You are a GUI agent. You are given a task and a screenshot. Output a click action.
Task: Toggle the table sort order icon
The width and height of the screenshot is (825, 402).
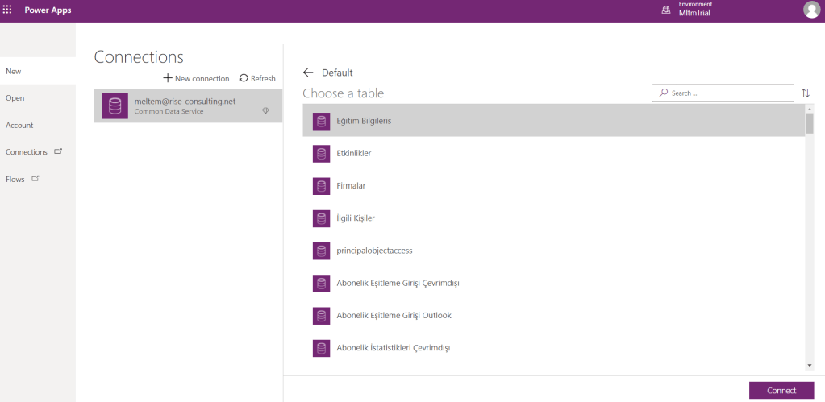[806, 93]
